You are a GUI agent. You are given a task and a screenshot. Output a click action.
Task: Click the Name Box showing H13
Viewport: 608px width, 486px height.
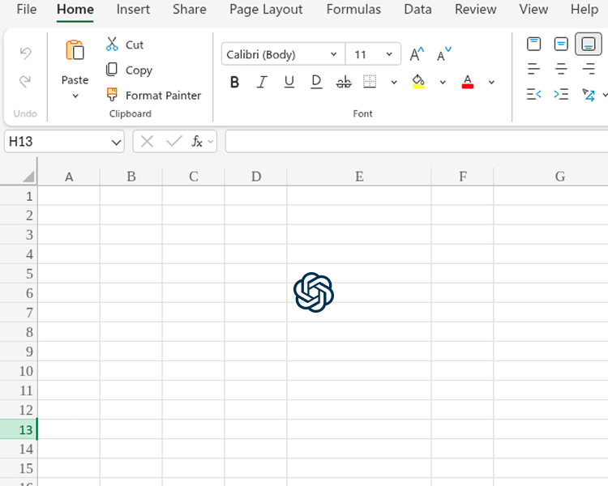58,142
